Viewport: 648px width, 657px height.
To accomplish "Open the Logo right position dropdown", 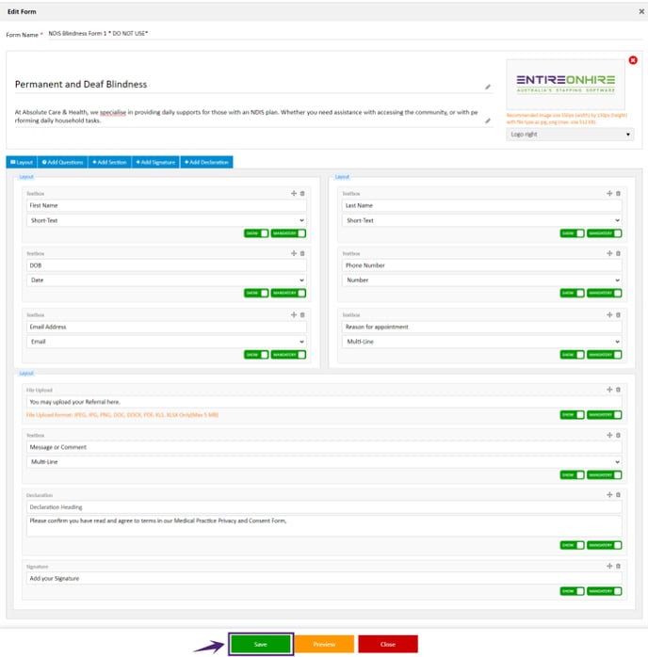I will [x=570, y=135].
